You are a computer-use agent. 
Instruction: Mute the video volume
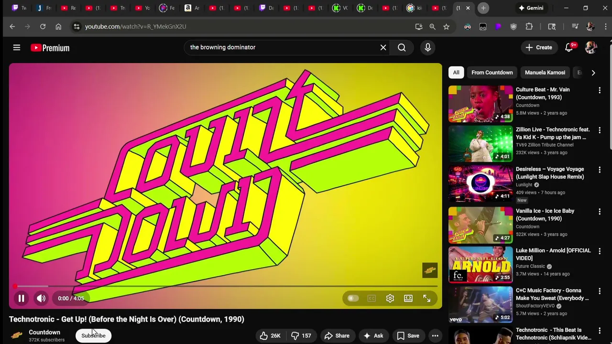tap(41, 298)
